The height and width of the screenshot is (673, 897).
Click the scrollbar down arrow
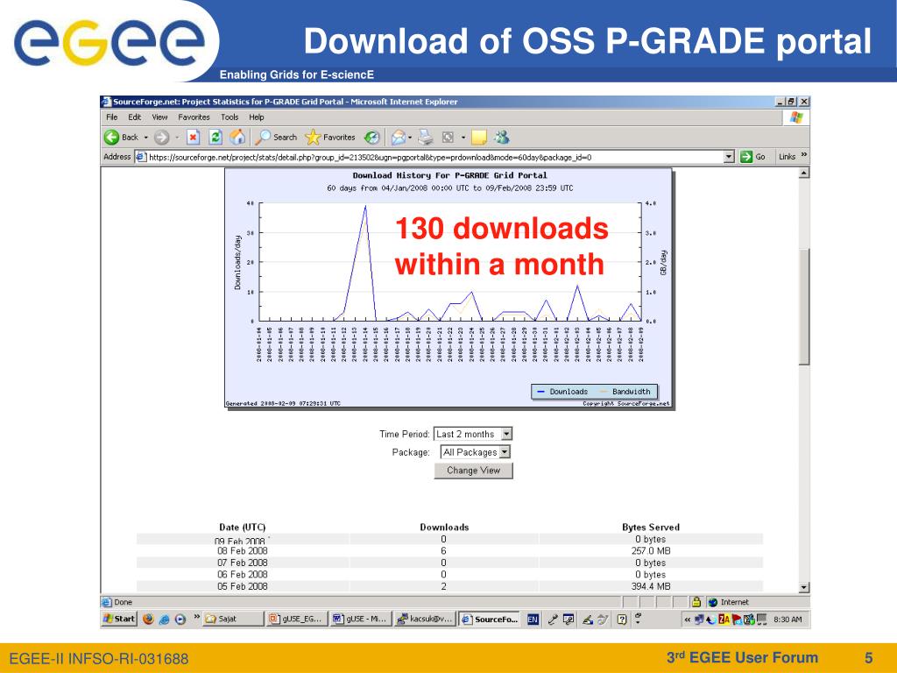click(x=804, y=587)
